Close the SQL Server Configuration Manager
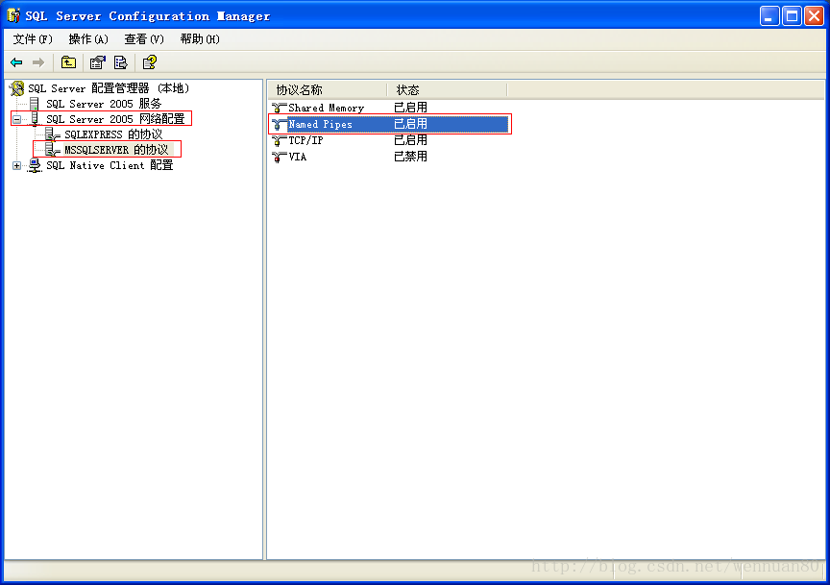The width and height of the screenshot is (830, 585). pos(814,16)
